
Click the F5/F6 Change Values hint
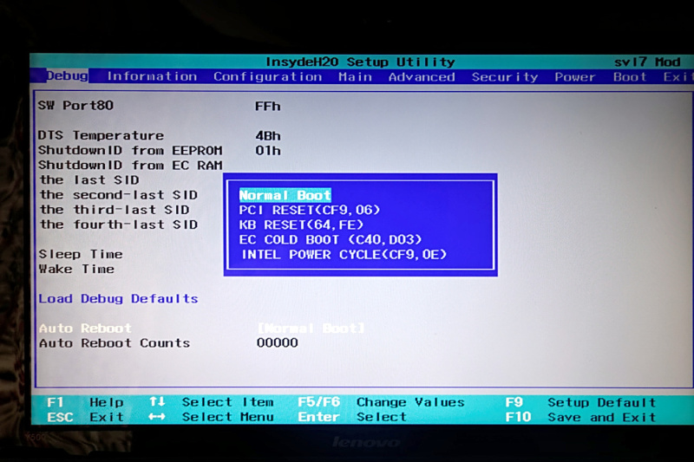381,402
